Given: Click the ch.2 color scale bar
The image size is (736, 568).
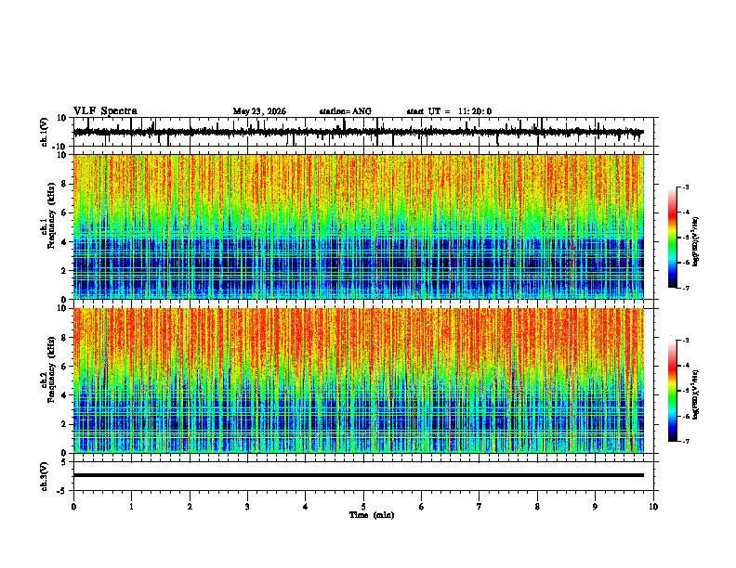Looking at the screenshot, I should click(672, 391).
